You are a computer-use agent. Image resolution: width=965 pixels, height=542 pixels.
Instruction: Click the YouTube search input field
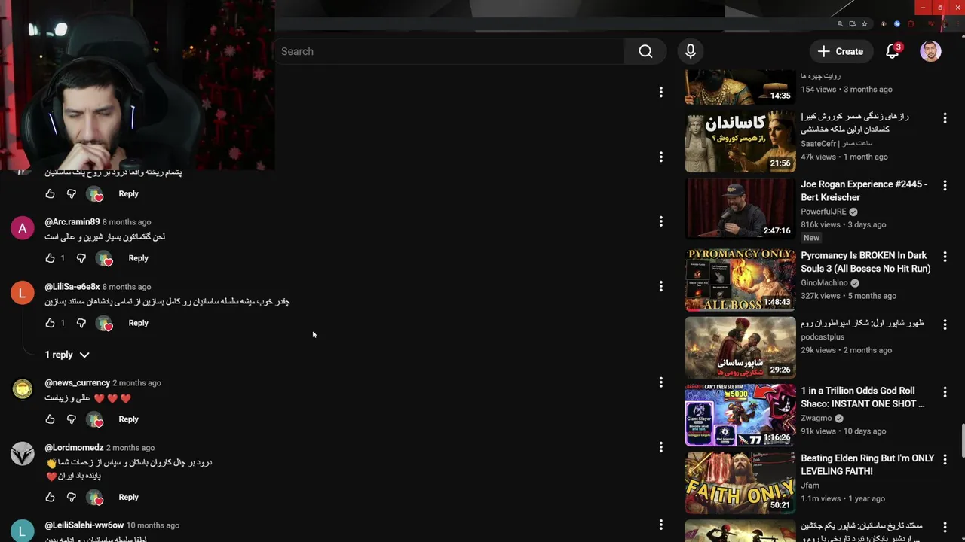click(449, 51)
